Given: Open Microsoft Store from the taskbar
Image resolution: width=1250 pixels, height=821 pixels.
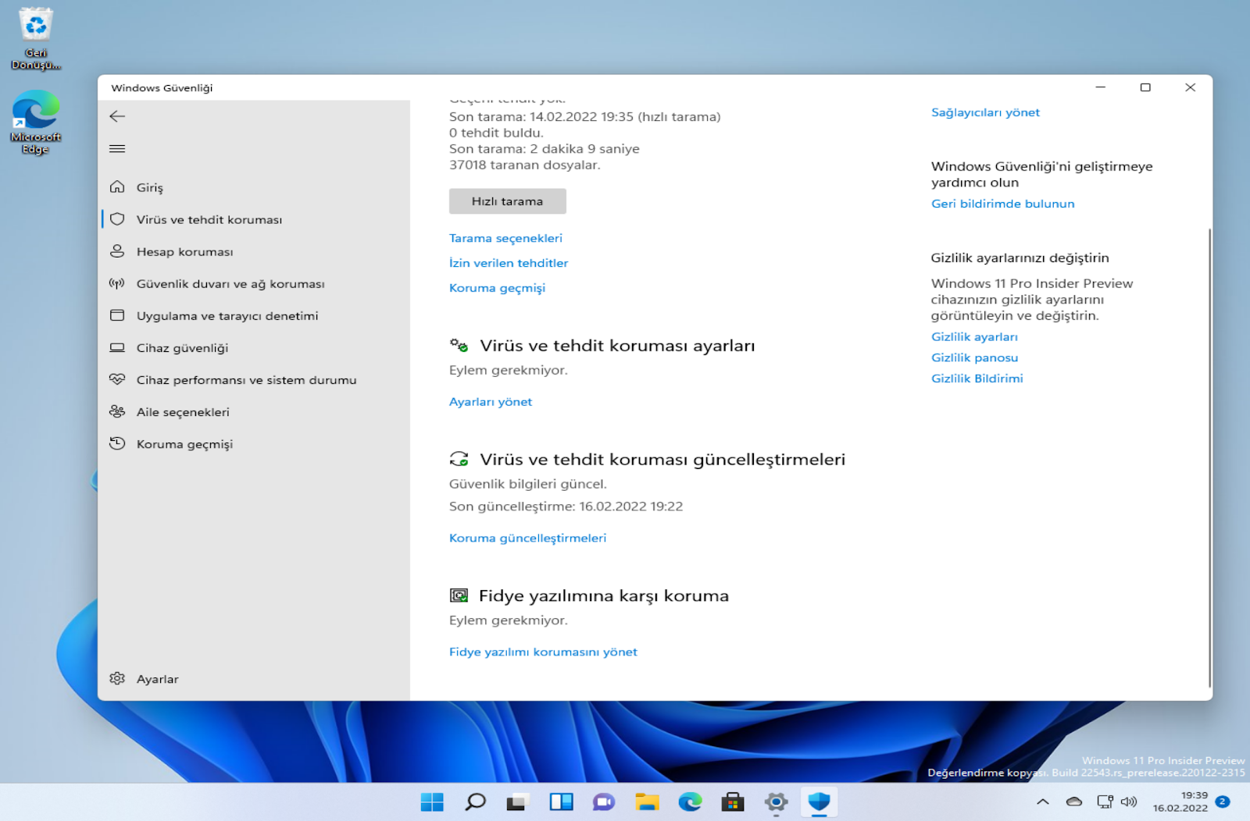Looking at the screenshot, I should [733, 801].
